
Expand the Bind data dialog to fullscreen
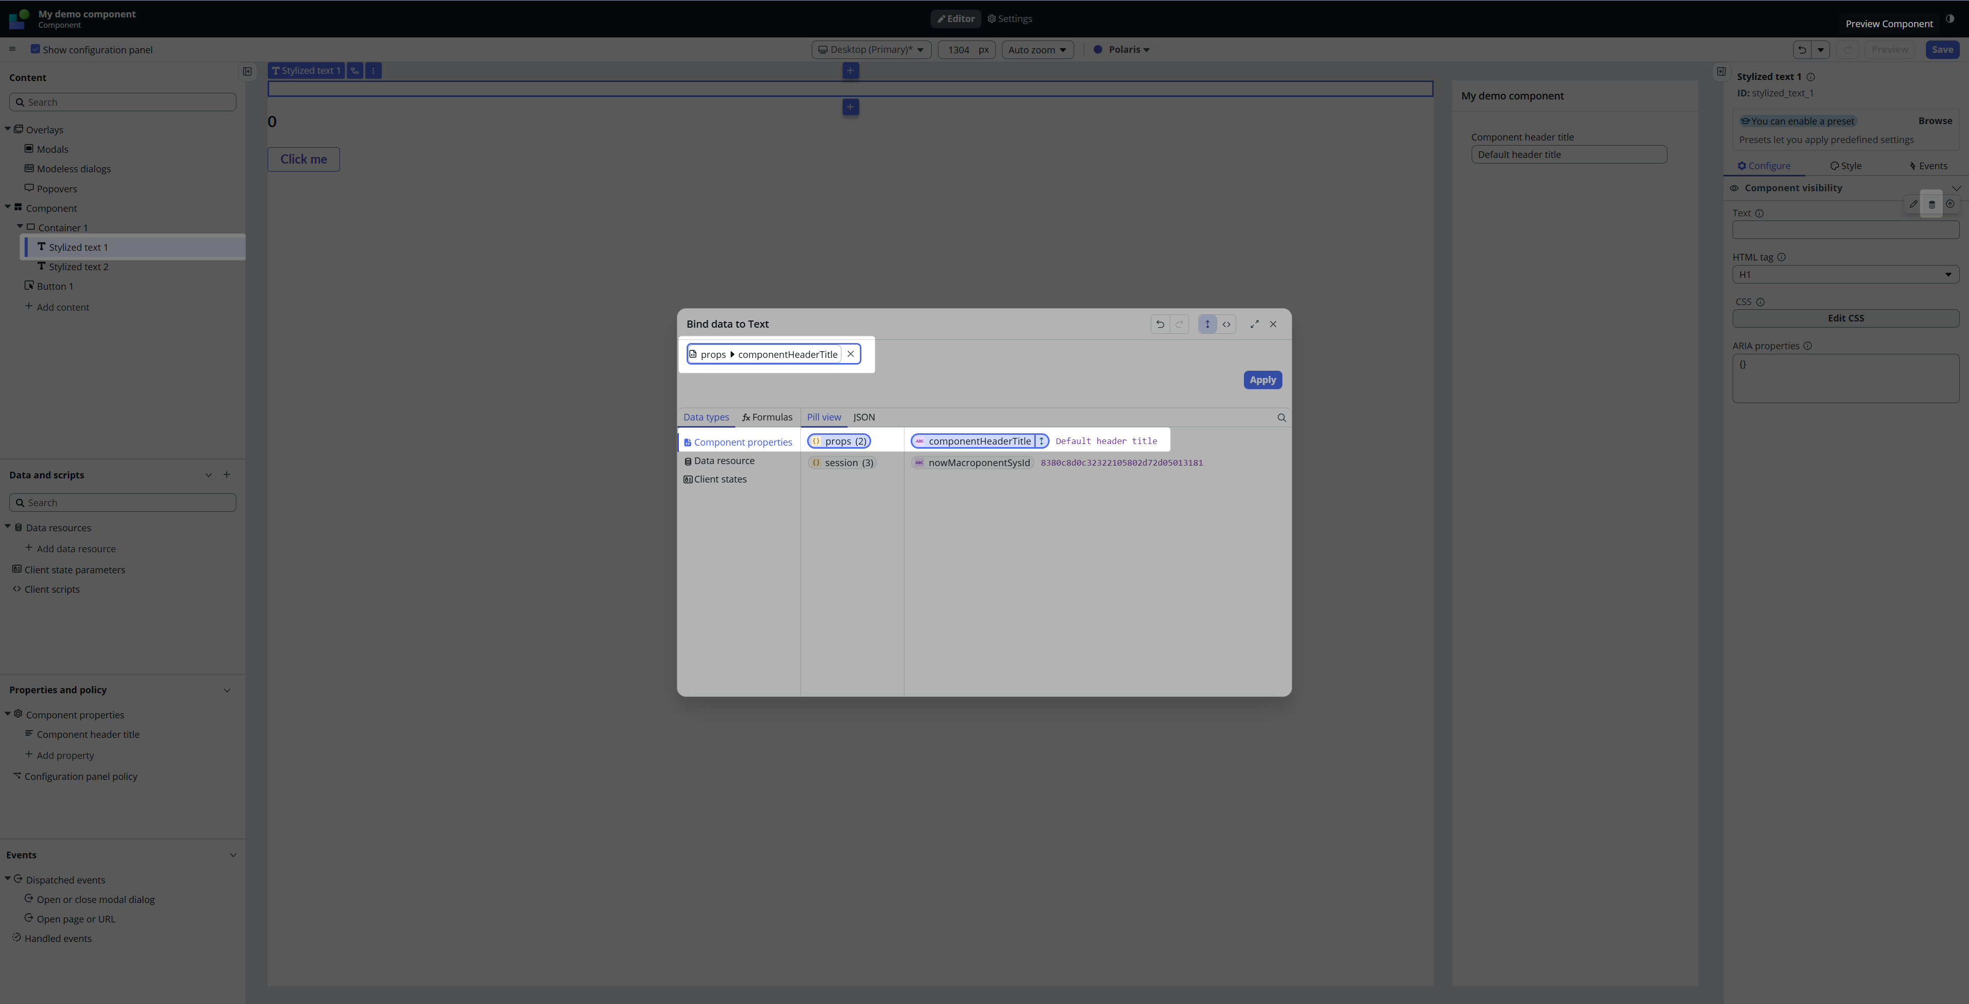[x=1254, y=324]
